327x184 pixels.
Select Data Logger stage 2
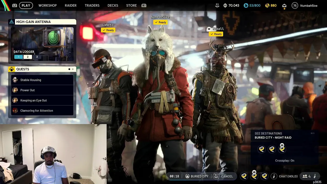click(28, 57)
